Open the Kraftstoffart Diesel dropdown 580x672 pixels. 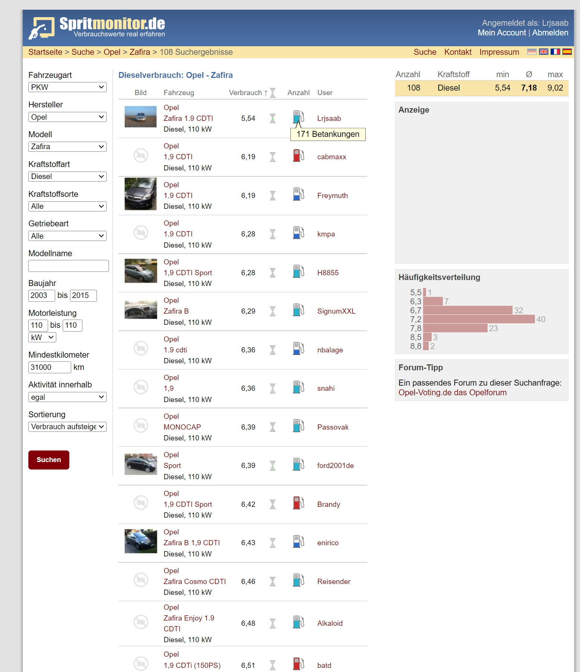(x=67, y=176)
